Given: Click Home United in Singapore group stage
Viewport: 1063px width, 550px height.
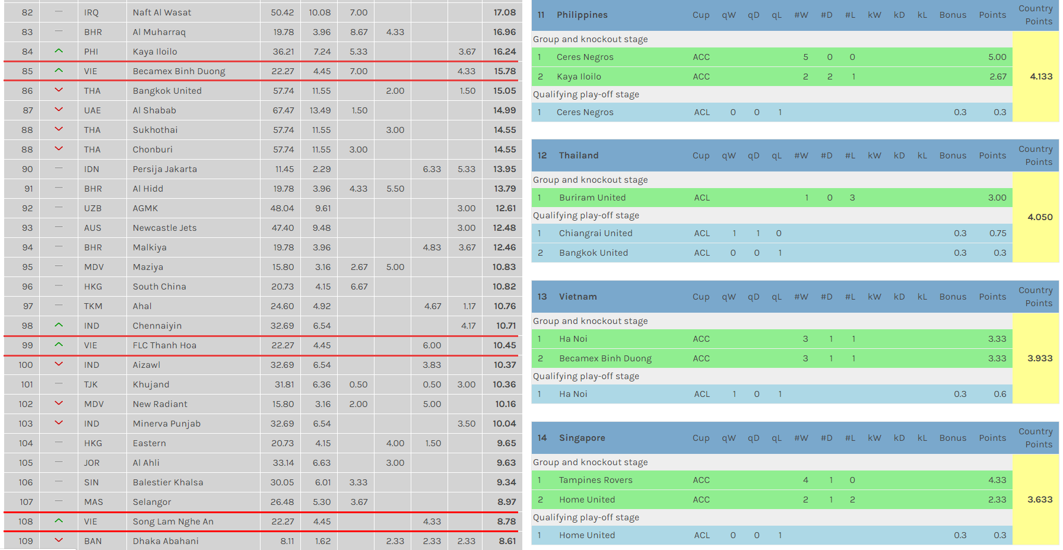Looking at the screenshot, I should (x=586, y=500).
